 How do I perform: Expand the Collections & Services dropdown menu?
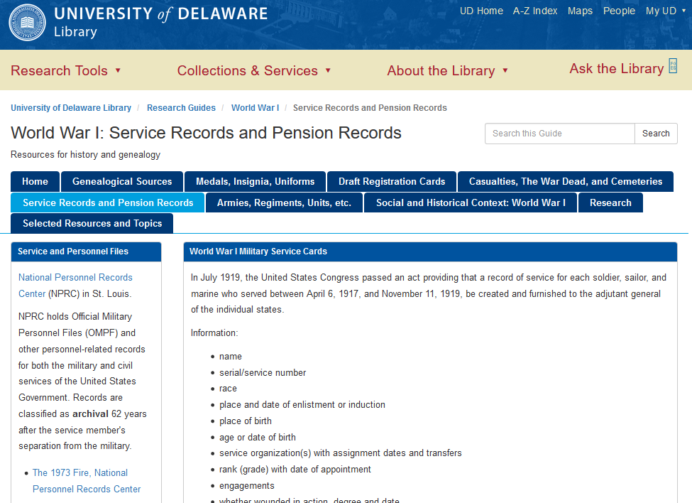pyautogui.click(x=254, y=70)
